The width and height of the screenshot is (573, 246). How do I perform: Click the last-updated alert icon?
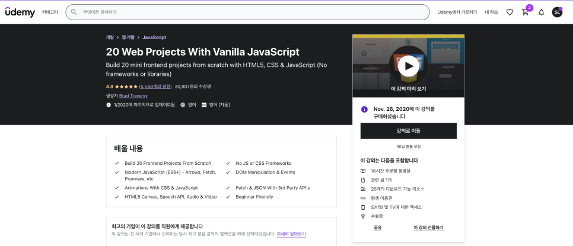109,105
